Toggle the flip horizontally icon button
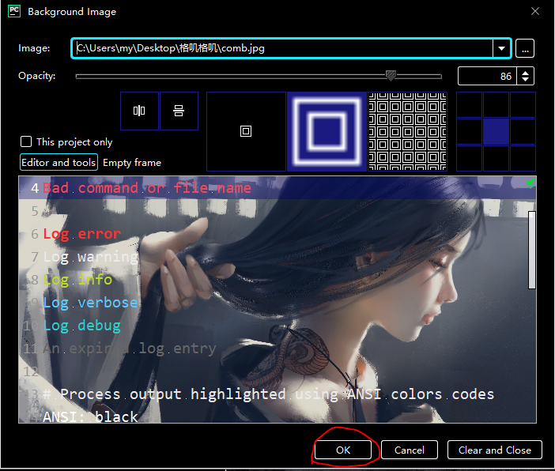This screenshot has width=555, height=471. pyautogui.click(x=139, y=111)
